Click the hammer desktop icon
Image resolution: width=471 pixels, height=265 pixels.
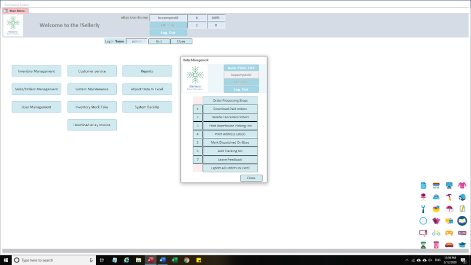point(449,197)
